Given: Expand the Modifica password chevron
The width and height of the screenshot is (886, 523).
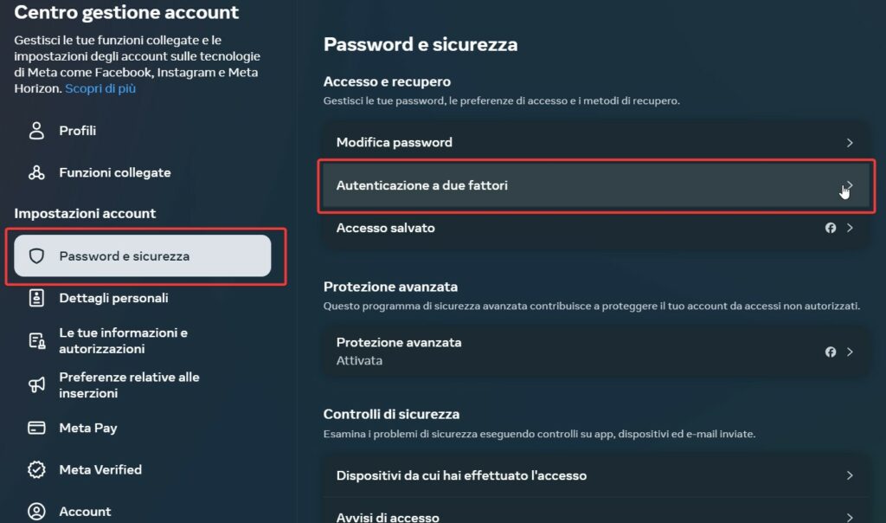Looking at the screenshot, I should click(x=850, y=143).
